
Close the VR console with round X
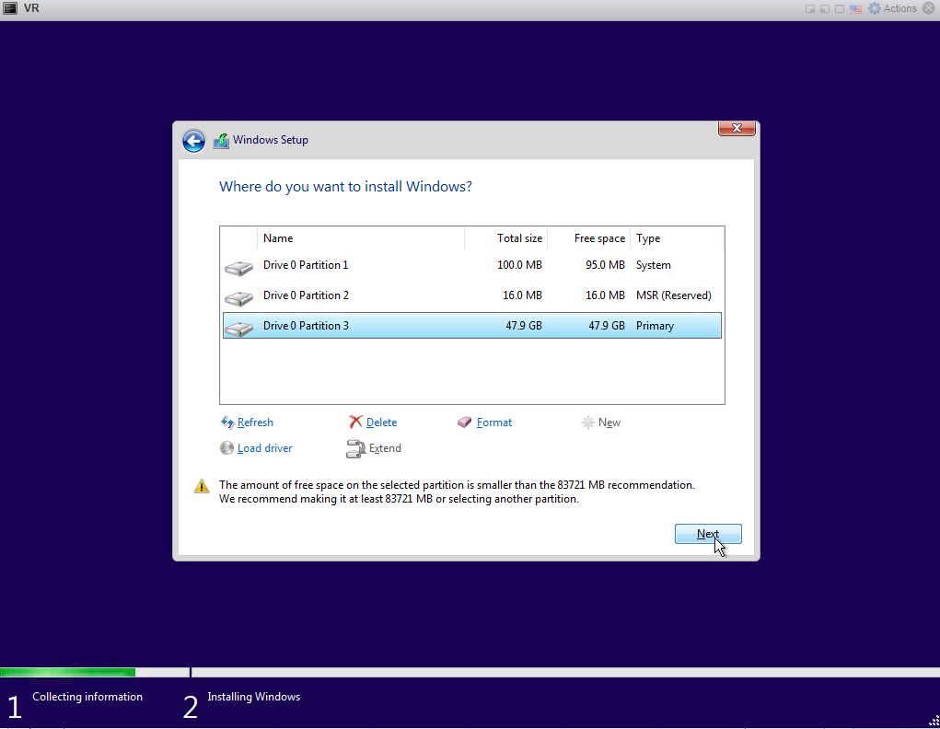coord(929,8)
